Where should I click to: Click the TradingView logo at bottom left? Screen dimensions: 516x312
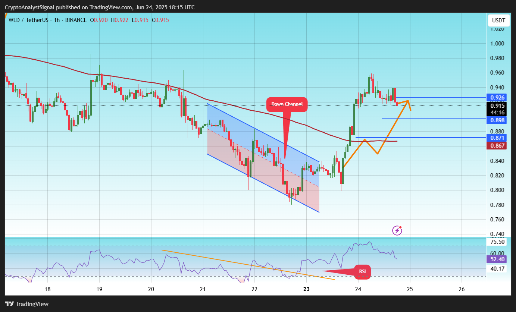pos(26,304)
